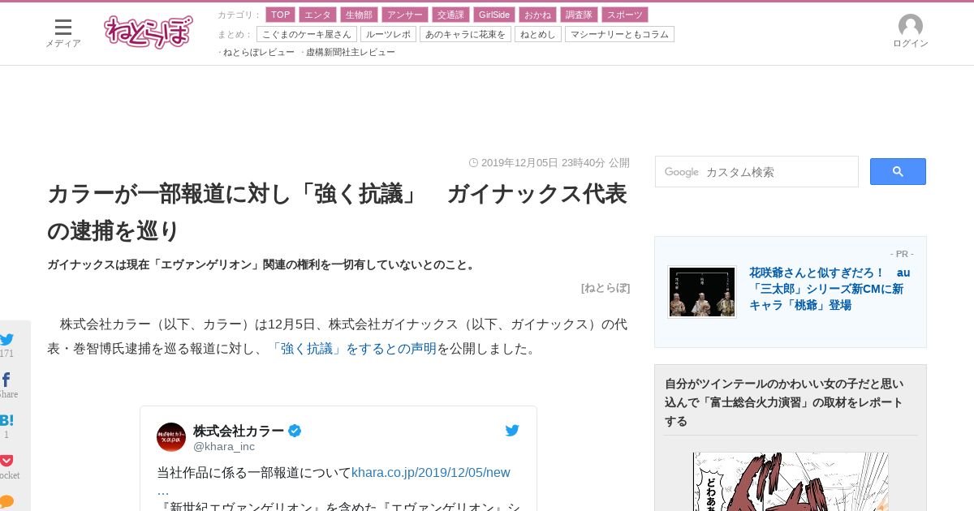
Task: Open 富士総合火力演習 report article title
Action: tap(784, 402)
